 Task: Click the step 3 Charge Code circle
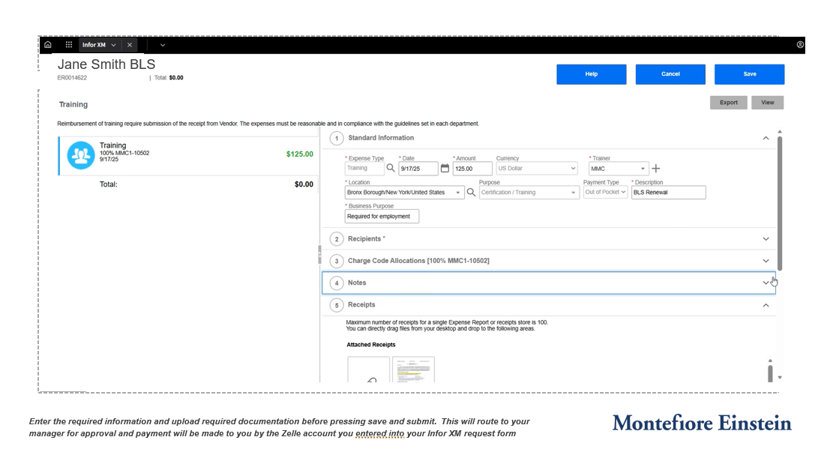tap(337, 261)
